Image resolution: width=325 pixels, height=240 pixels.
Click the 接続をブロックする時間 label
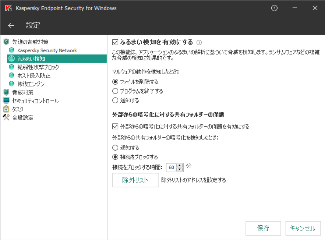(137, 167)
